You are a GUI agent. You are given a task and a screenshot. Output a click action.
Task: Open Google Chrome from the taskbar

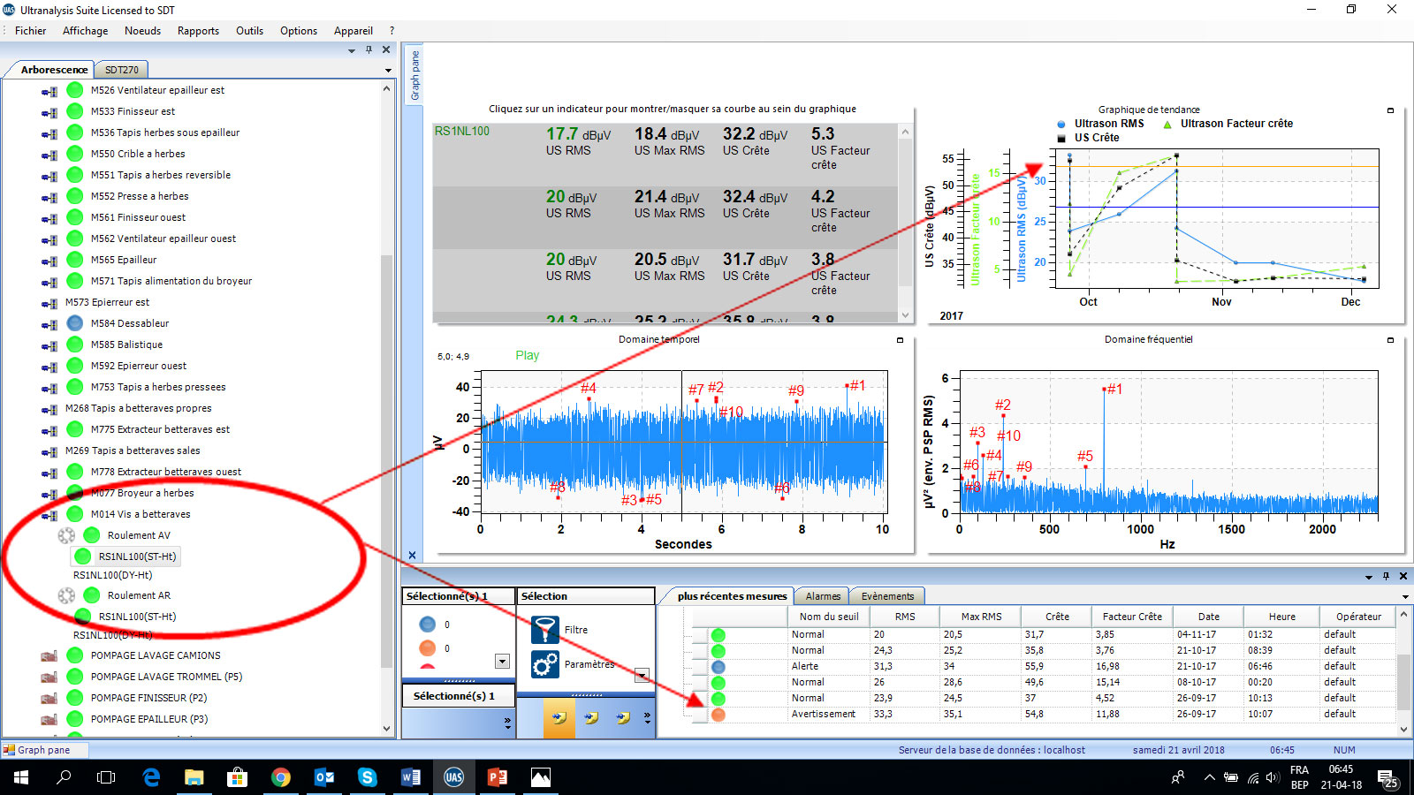(281, 777)
